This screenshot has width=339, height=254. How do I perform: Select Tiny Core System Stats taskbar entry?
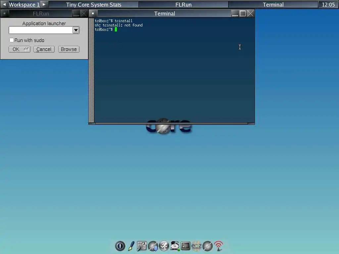tap(93, 5)
